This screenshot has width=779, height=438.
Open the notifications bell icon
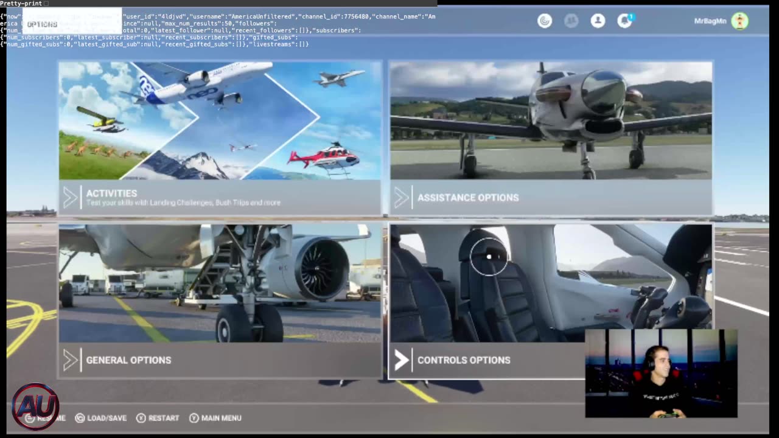click(x=624, y=21)
